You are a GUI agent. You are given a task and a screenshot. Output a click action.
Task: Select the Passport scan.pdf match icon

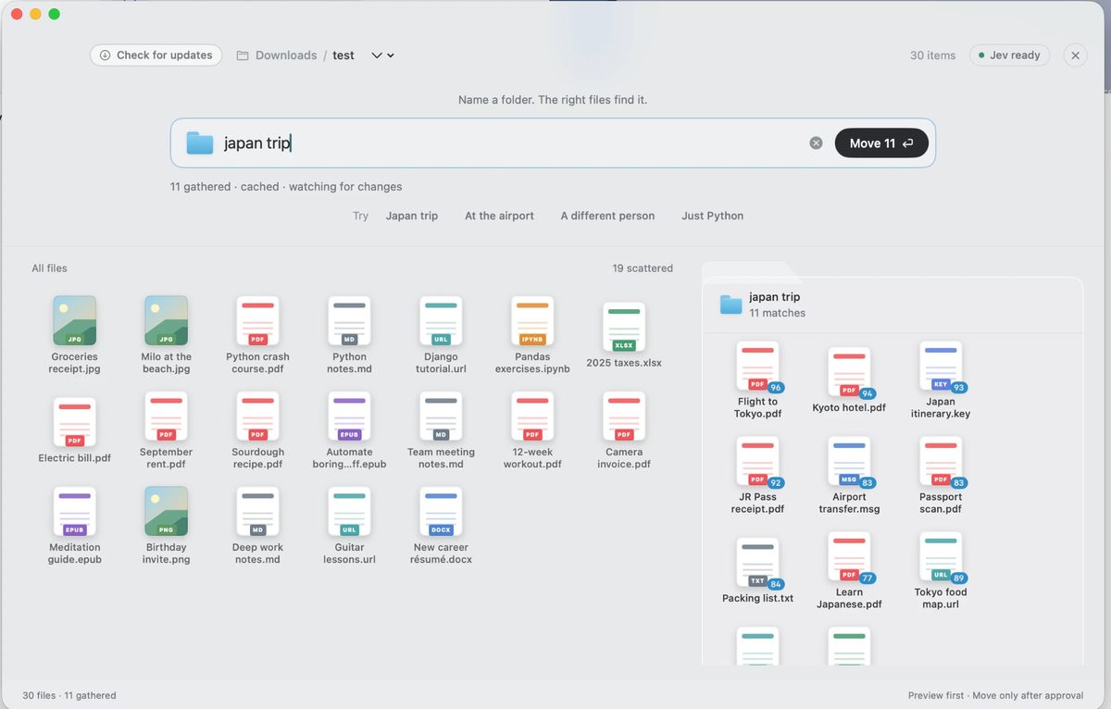click(941, 461)
